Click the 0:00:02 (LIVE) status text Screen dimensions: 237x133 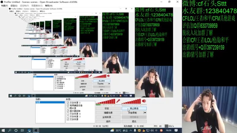[101, 126]
